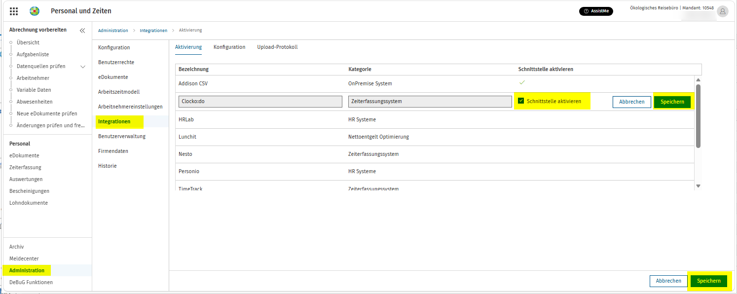Open DeBuG Funktionen

tap(31, 282)
